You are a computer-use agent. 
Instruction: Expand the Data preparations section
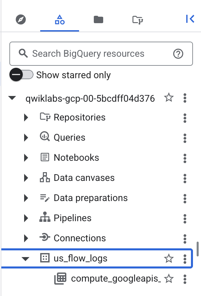pyautogui.click(x=26, y=198)
